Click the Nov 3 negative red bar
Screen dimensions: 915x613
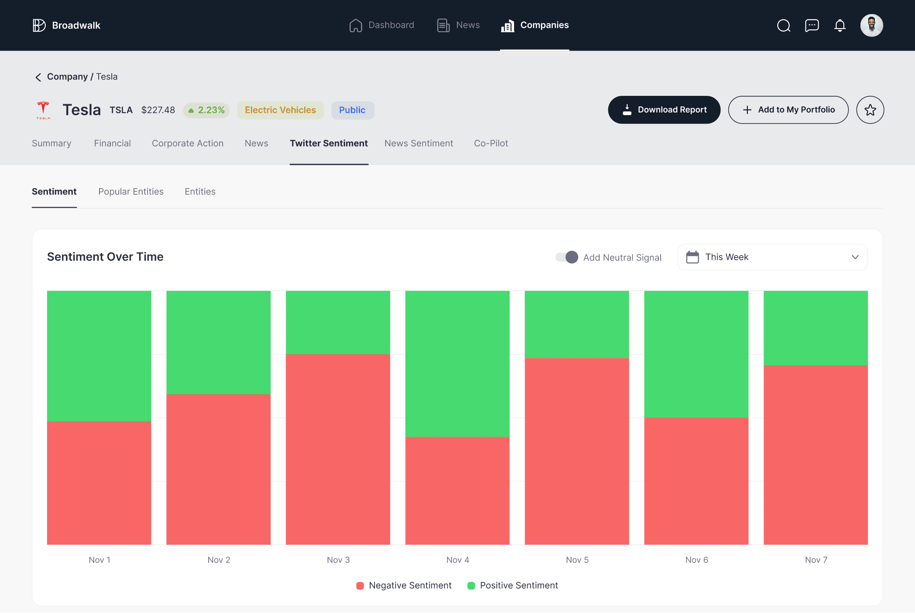coord(338,449)
